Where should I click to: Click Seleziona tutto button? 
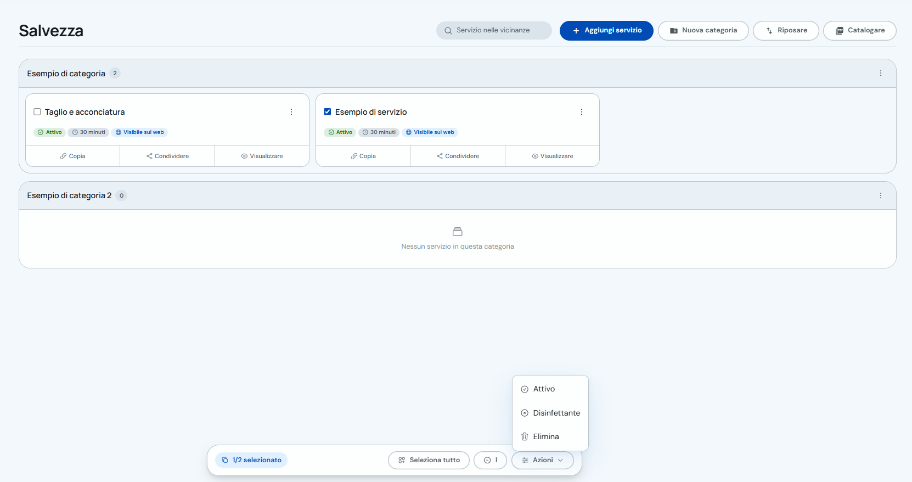[x=429, y=460]
